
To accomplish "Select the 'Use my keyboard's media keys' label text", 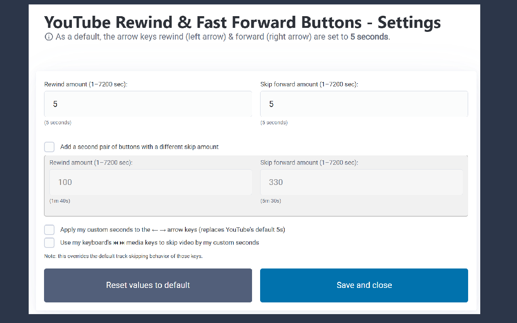I will click(x=160, y=243).
